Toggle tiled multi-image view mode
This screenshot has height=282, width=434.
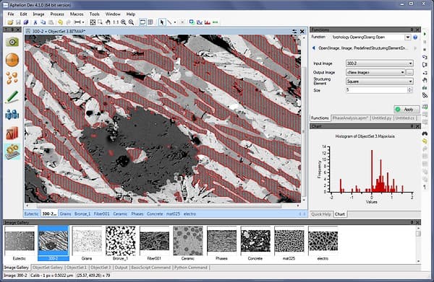click(150, 22)
